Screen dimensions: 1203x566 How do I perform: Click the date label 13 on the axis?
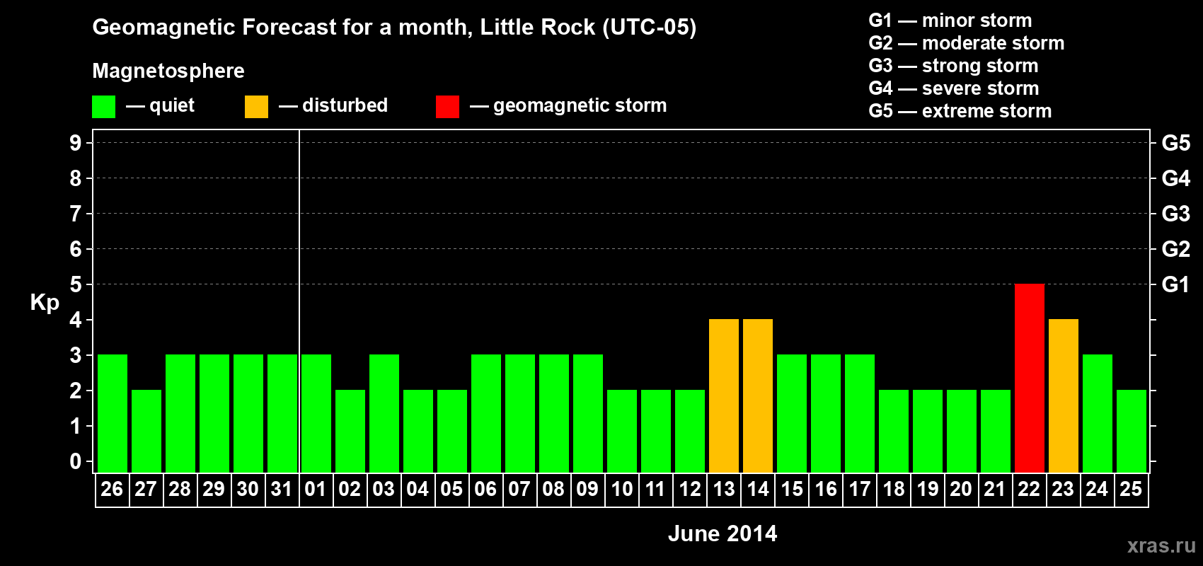(723, 489)
